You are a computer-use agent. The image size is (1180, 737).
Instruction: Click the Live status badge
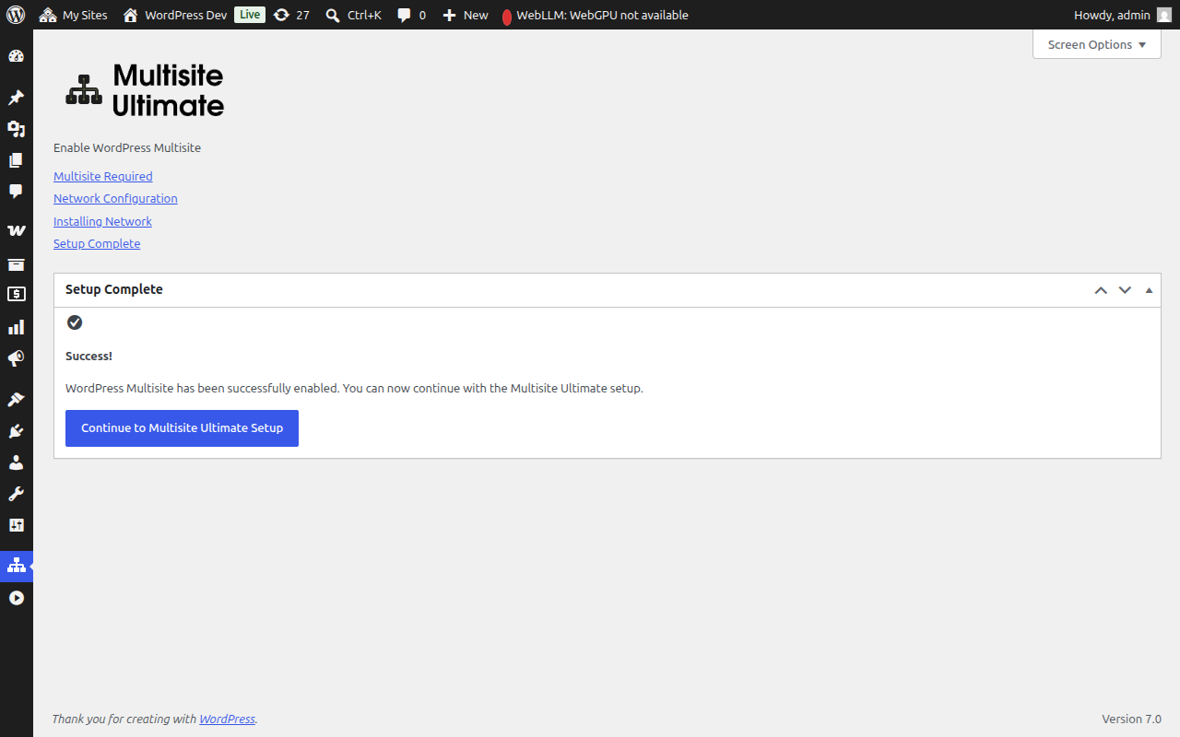coord(249,15)
